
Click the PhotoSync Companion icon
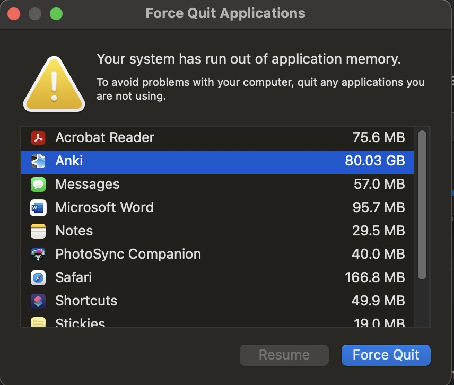[38, 255]
